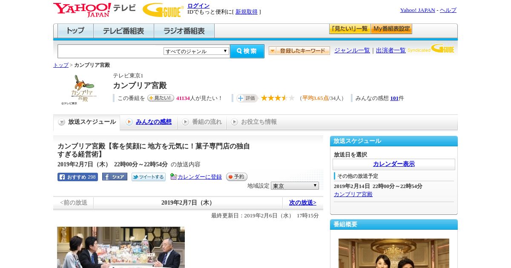Open the 出演者一覧 link
Image resolution: width=511 pixels, height=268 pixels.
391,50
